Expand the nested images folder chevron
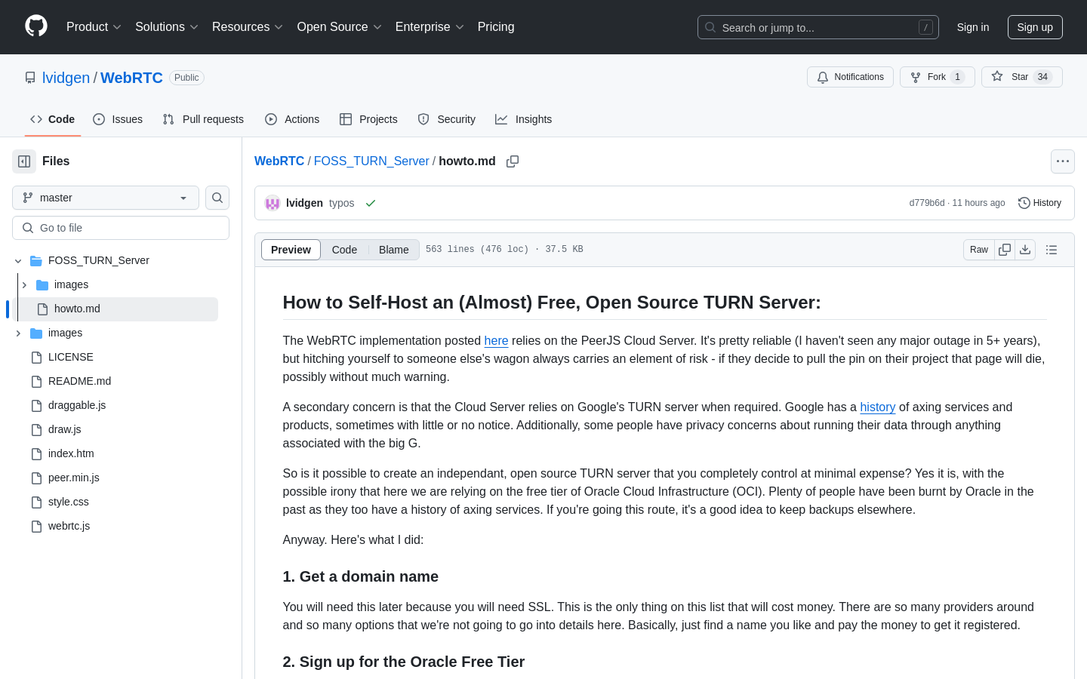 (x=24, y=285)
